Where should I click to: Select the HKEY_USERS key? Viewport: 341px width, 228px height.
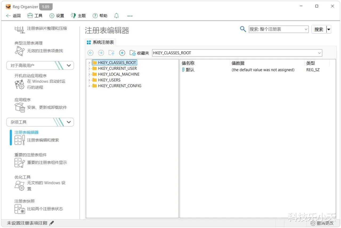coord(109,80)
